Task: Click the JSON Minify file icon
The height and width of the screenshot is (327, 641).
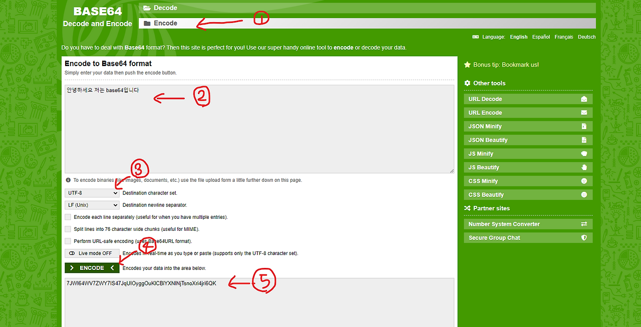Action: 584,127
